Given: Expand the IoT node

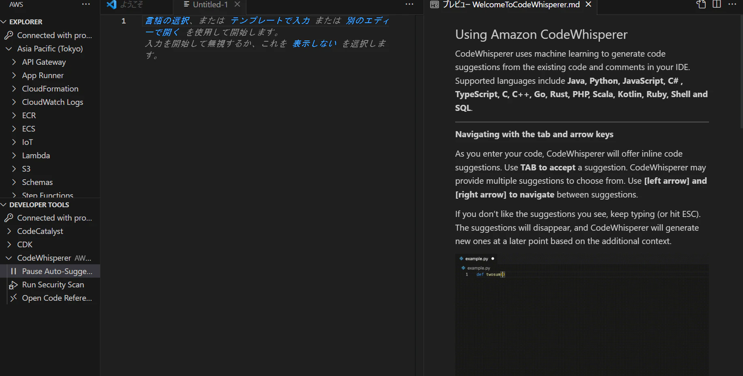Looking at the screenshot, I should tap(14, 142).
